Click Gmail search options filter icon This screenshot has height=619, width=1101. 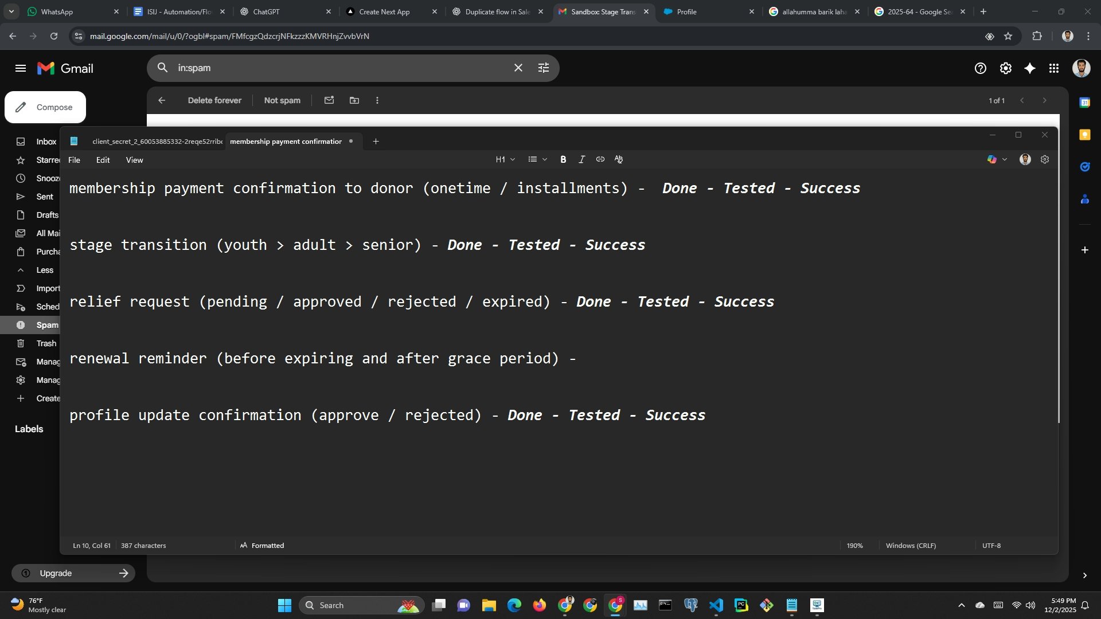(543, 68)
